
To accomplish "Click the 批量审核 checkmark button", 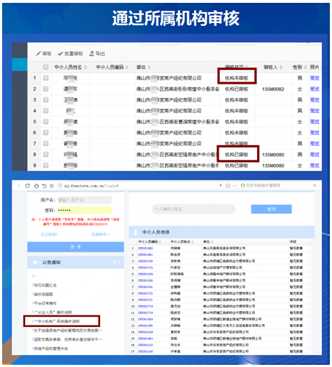I will coord(70,54).
